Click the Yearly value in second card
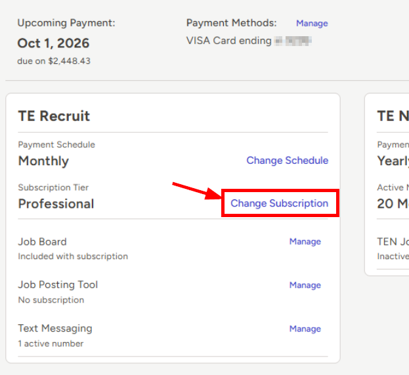This screenshot has width=409, height=375. [393, 161]
